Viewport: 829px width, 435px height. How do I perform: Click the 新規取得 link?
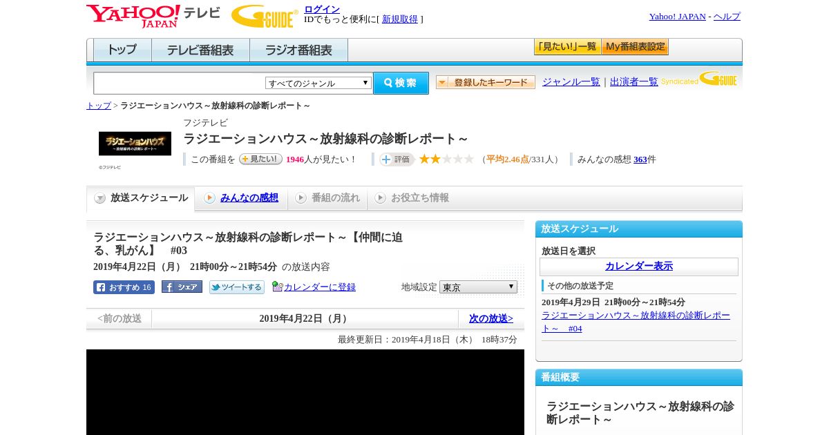tap(400, 19)
